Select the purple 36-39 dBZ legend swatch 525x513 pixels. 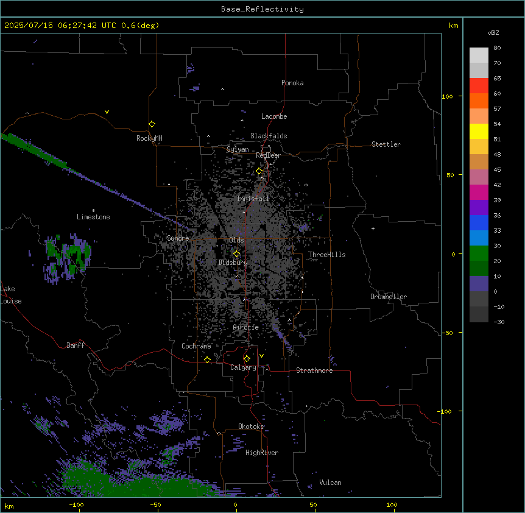point(479,208)
